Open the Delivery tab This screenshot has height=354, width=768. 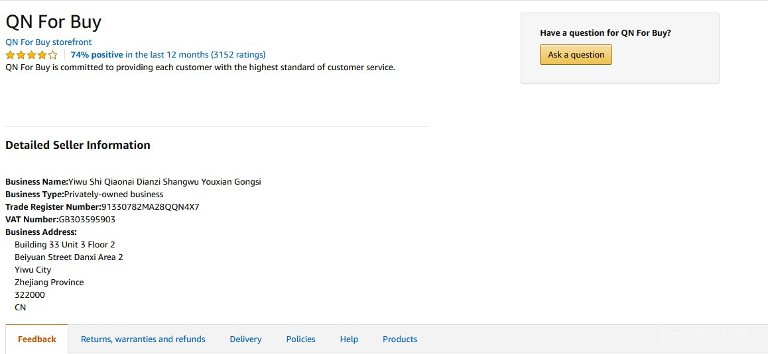click(x=245, y=339)
